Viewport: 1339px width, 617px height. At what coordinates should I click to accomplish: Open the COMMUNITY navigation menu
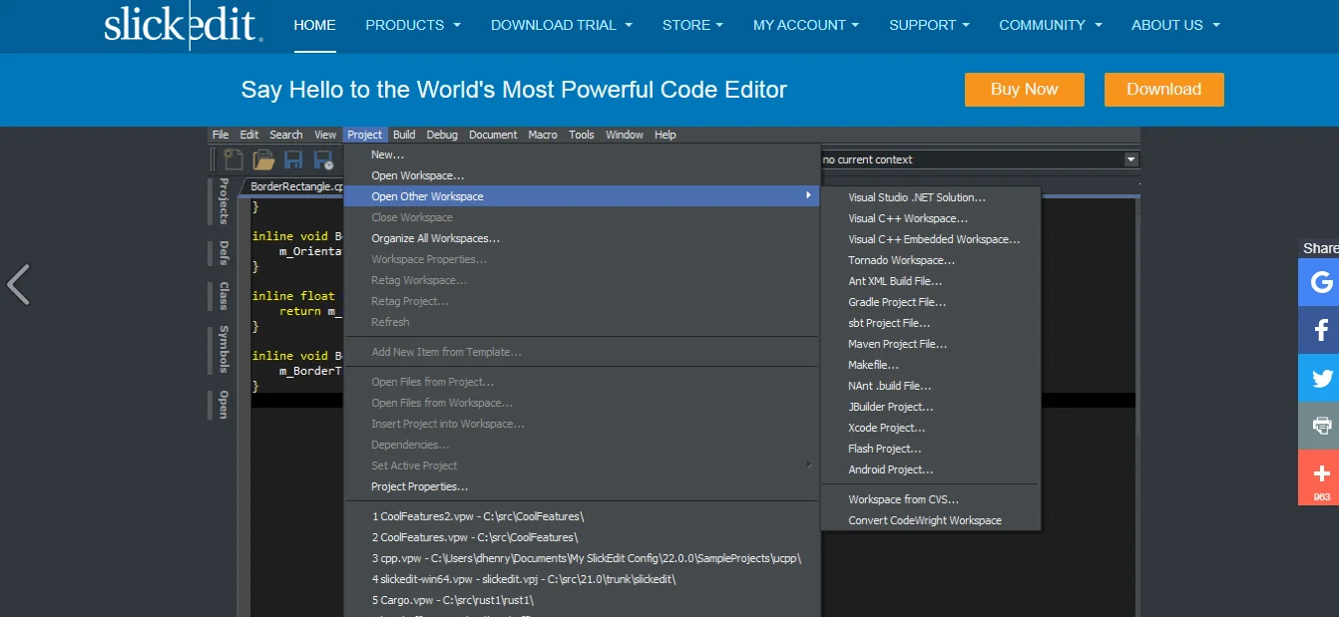click(x=1051, y=25)
